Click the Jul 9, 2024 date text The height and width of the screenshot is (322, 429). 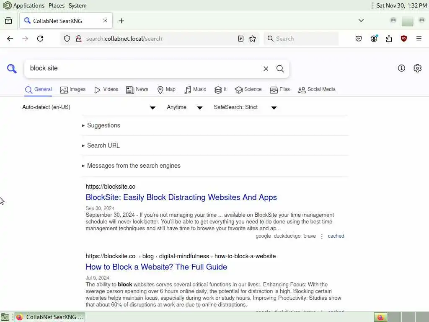(97, 278)
